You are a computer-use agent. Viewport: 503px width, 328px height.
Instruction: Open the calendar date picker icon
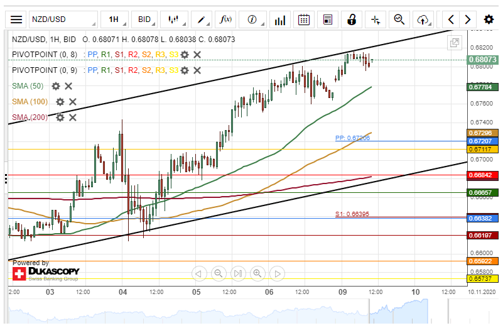pos(304,19)
